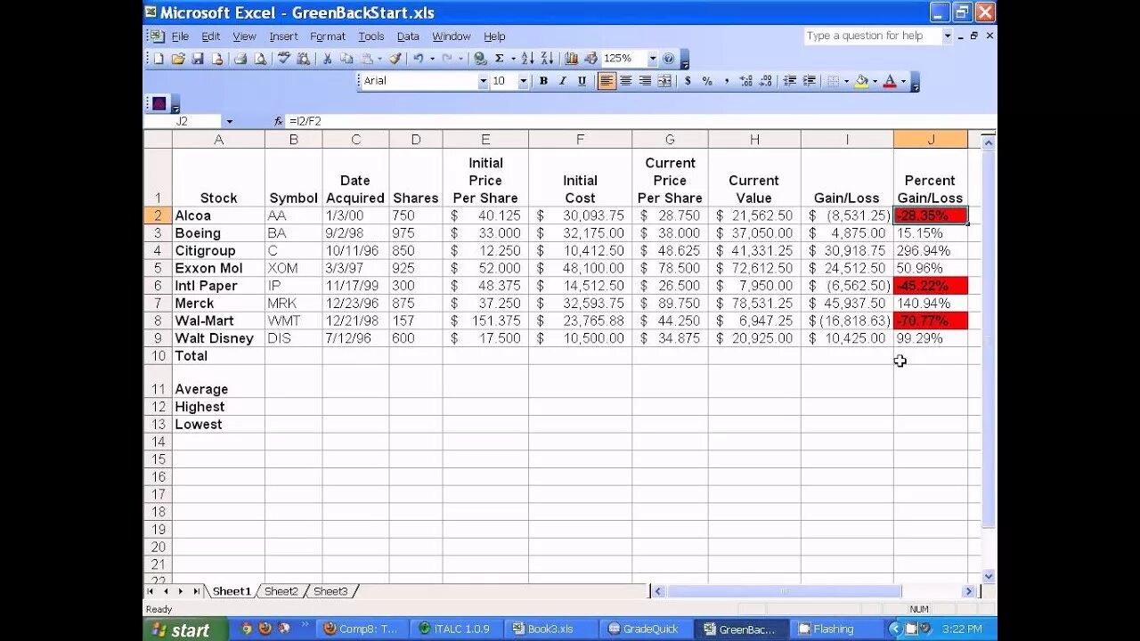Open the zoom percentage dropdown

pos(653,59)
